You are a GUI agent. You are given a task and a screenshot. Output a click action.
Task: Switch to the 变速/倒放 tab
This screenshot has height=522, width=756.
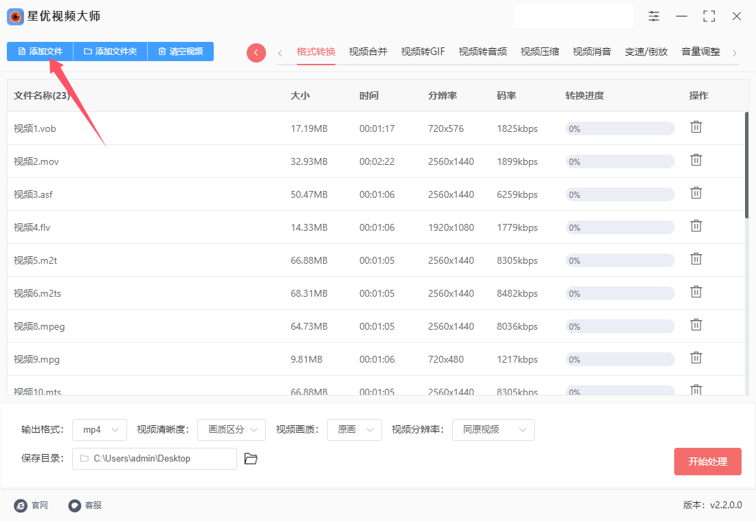[x=646, y=52]
